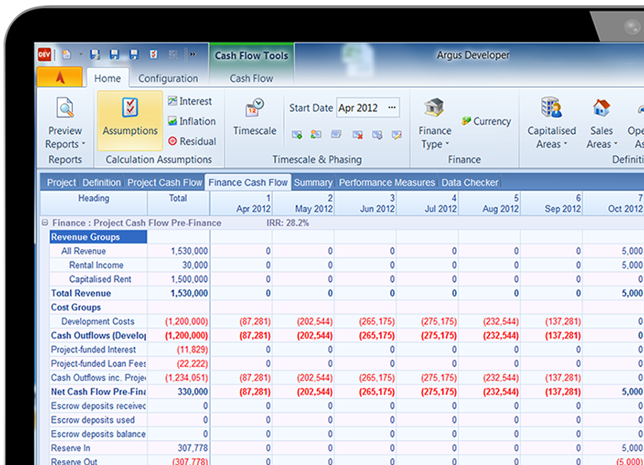Click the edit phase icon with pencil
This screenshot has width=644, height=465.
point(396,134)
